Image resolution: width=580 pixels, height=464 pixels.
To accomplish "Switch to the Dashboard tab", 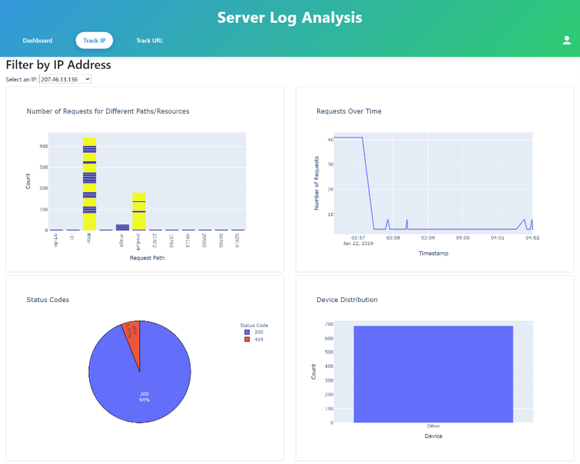I will (x=37, y=41).
